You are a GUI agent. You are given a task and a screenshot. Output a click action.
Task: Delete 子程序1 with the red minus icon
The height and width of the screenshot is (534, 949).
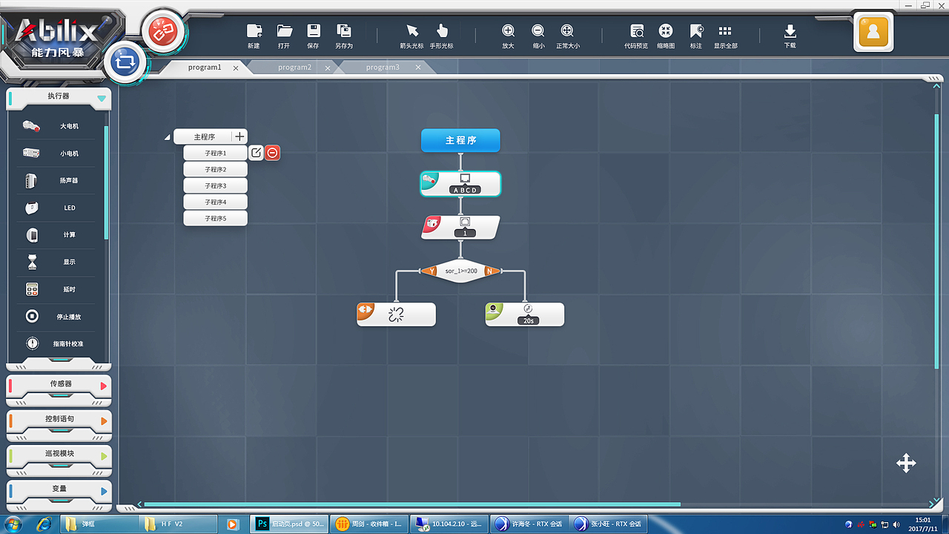273,153
